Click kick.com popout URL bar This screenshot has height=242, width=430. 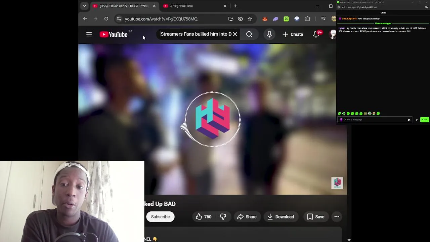[359, 7]
